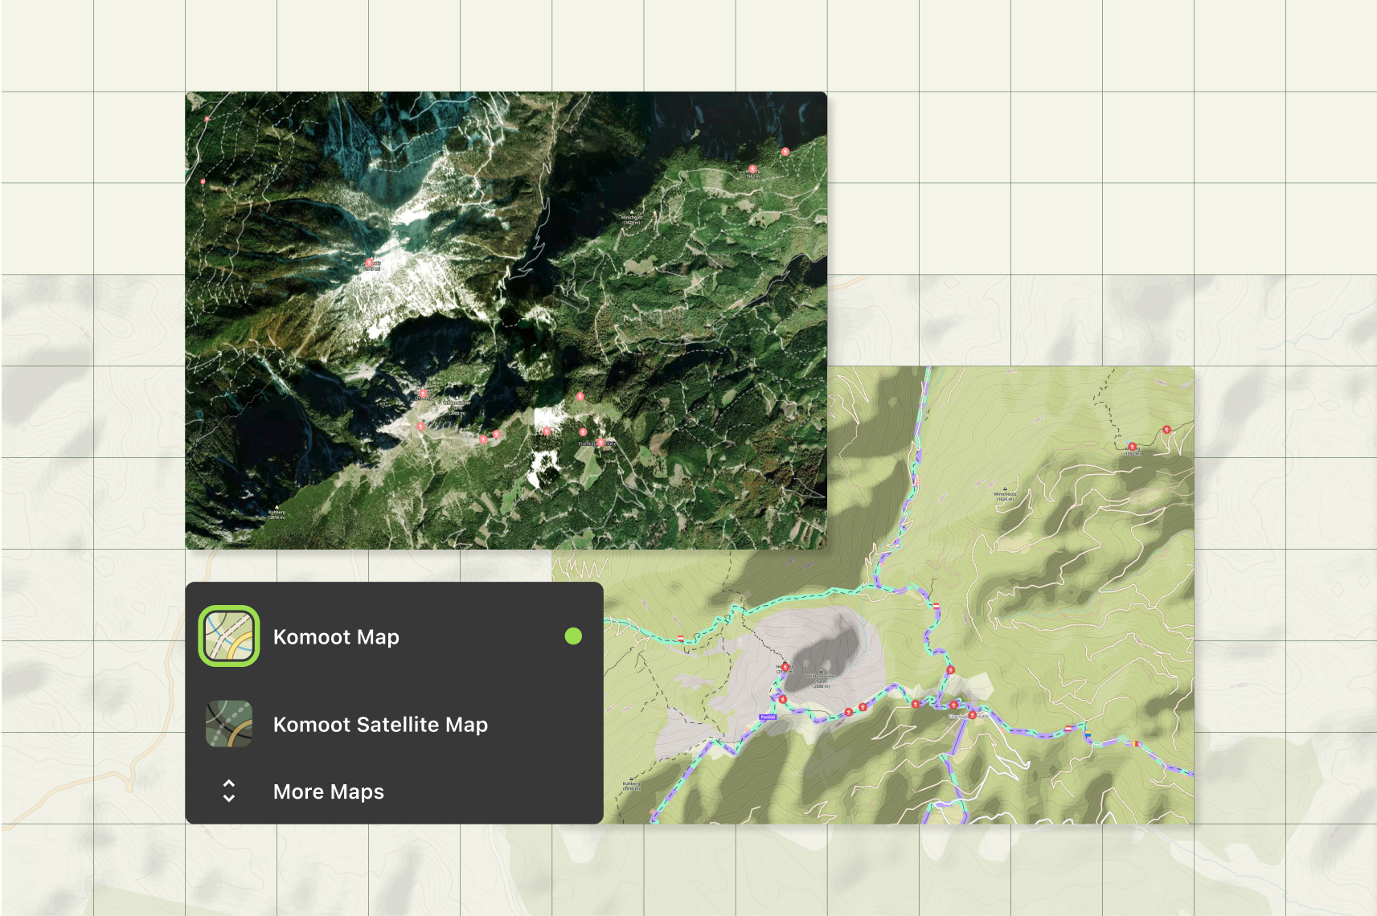Click the blue-yellow trail flag marker

click(1088, 734)
